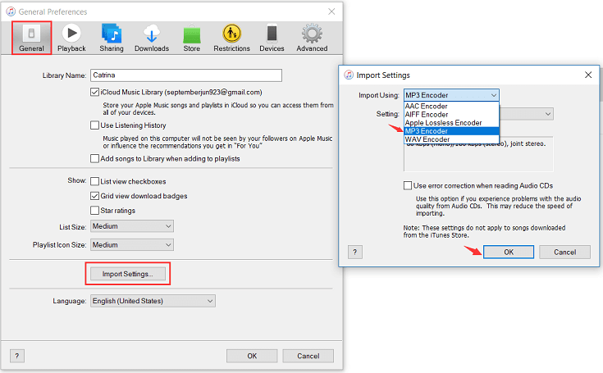Click the Library Name text field
This screenshot has width=603, height=373.
(185, 75)
